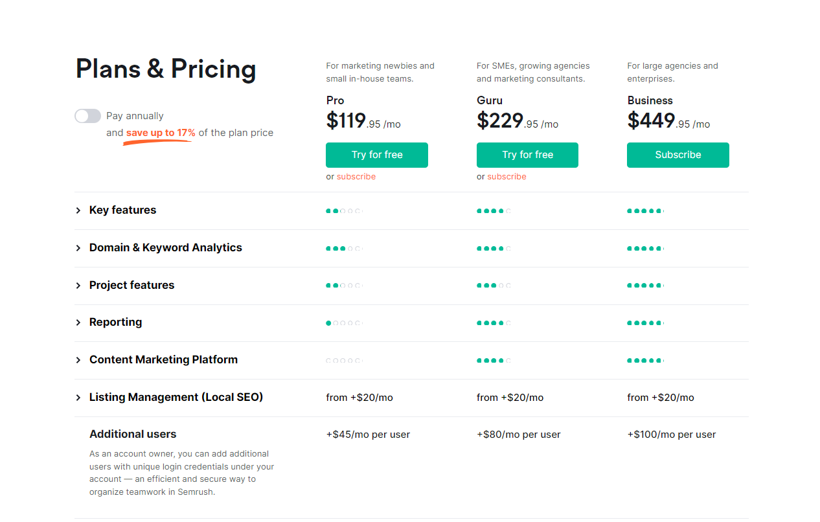This screenshot has width=820, height=522.
Task: Expand Domain & Keyword Analytics chevron
Action: click(x=78, y=248)
